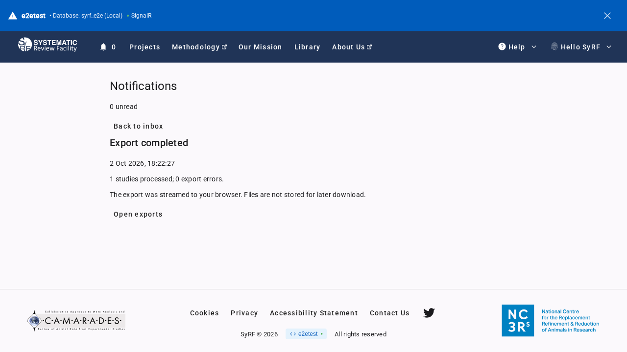
Task: Click Back to inbox button
Action: coord(138,126)
